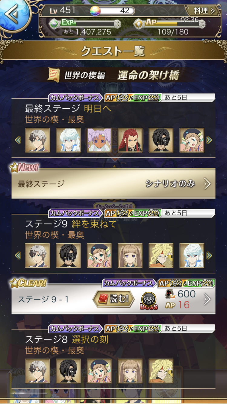The image size is (227, 404).
Task: Select red-haired character portrait in final stage
Action: coord(130,140)
